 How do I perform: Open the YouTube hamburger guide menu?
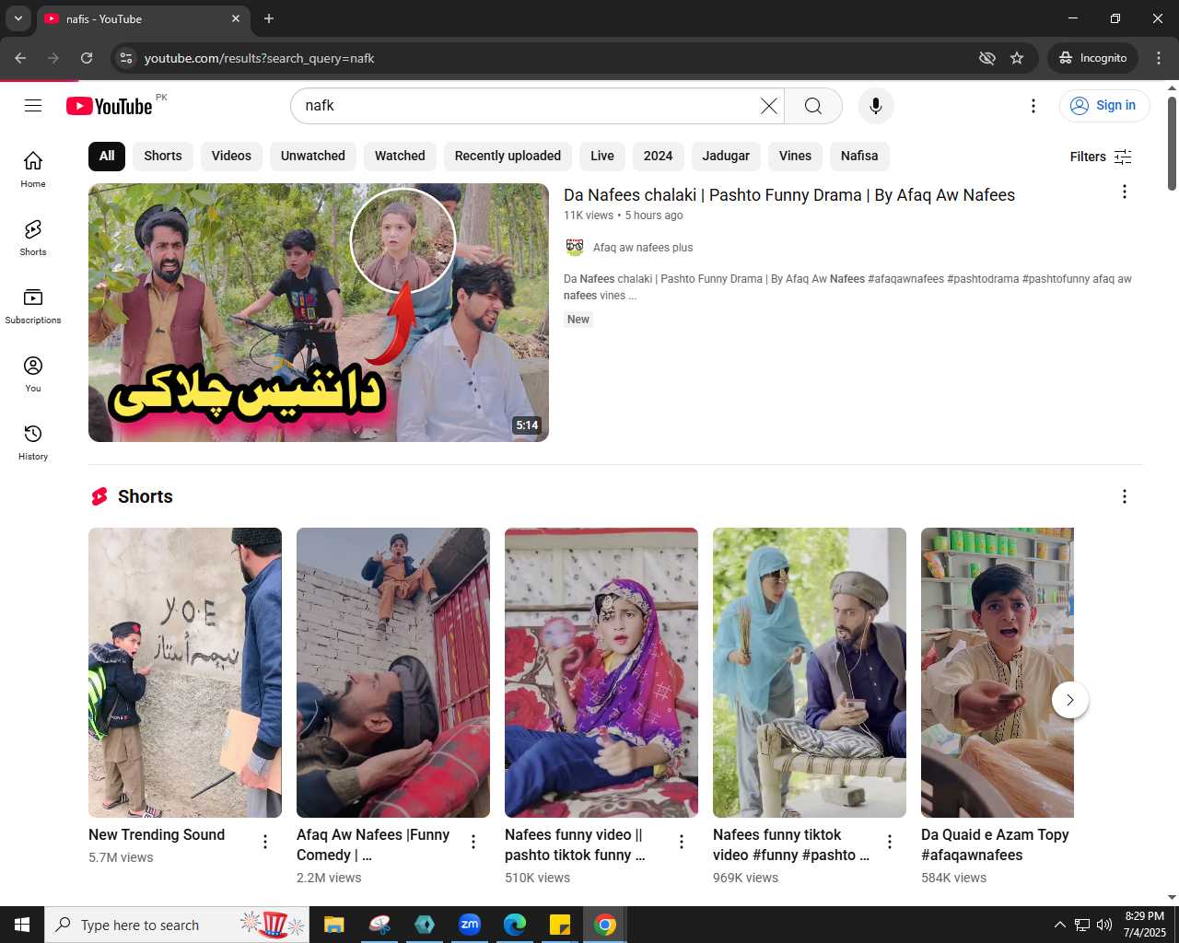pyautogui.click(x=33, y=106)
